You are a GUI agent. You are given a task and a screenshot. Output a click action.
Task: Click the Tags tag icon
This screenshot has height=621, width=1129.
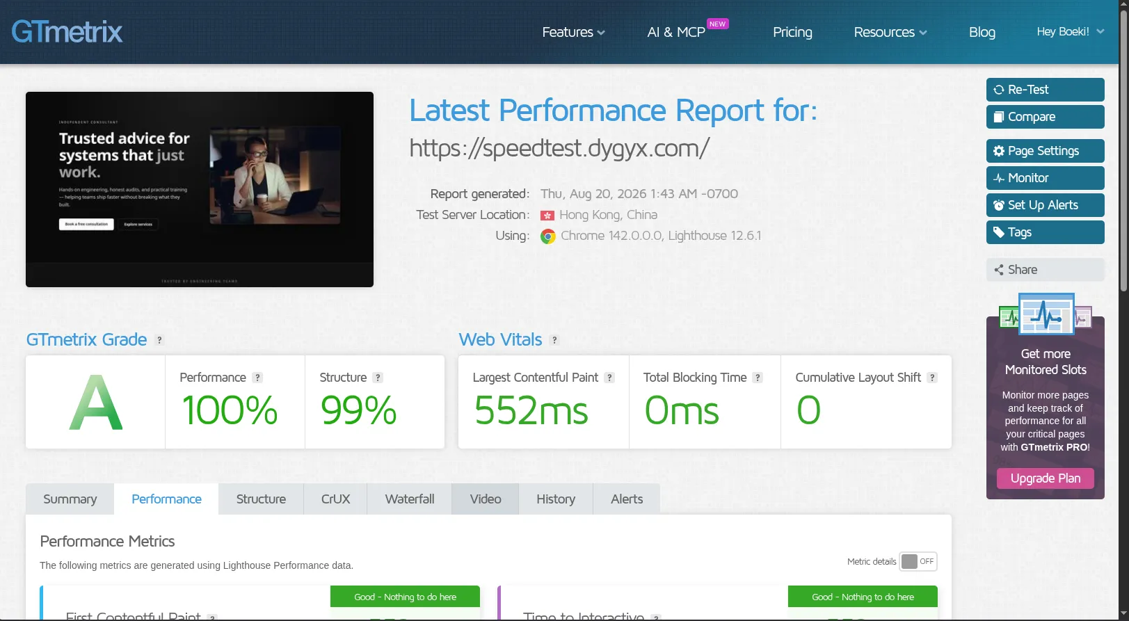[x=999, y=232]
